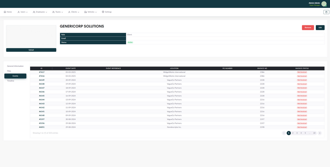Open event #6140
Image resolution: width=330 pixels, height=167 pixels.
pyautogui.click(x=42, y=115)
